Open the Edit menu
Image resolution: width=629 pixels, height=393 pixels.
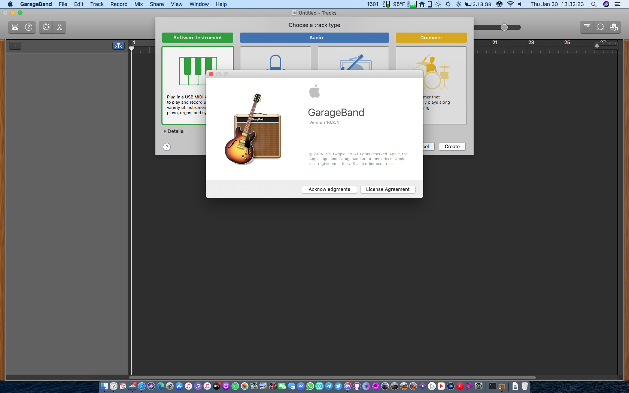pos(79,4)
